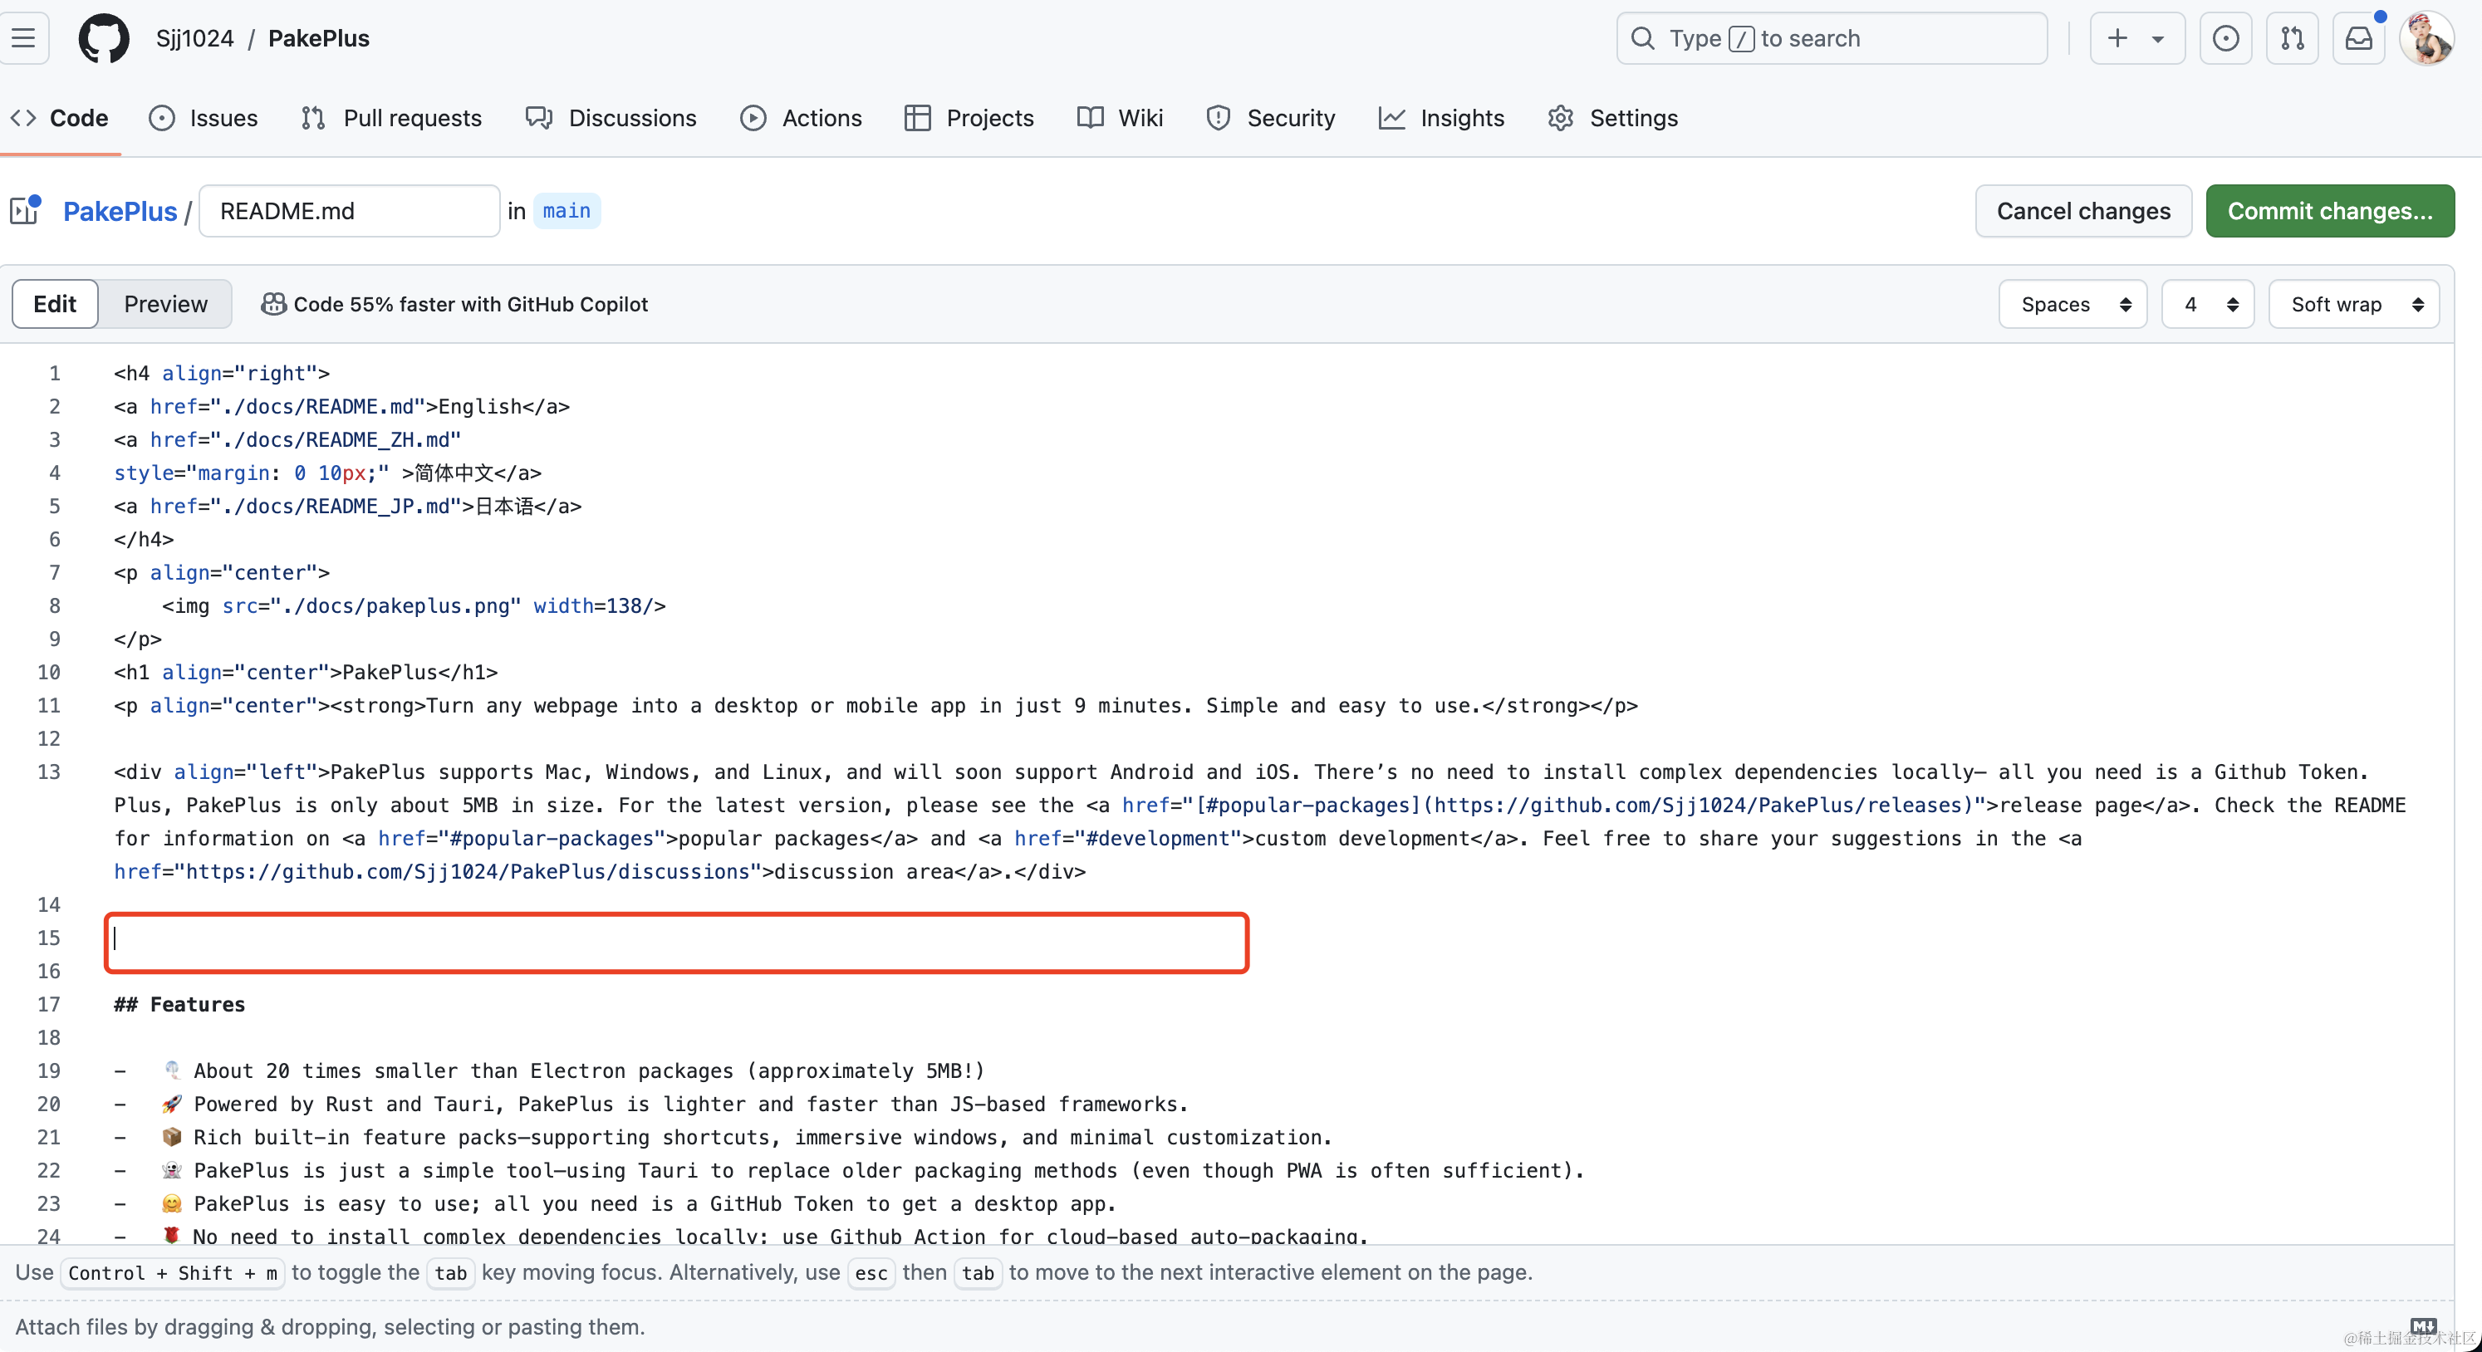Click the user profile avatar
This screenshot has width=2482, height=1352.
2426,40
